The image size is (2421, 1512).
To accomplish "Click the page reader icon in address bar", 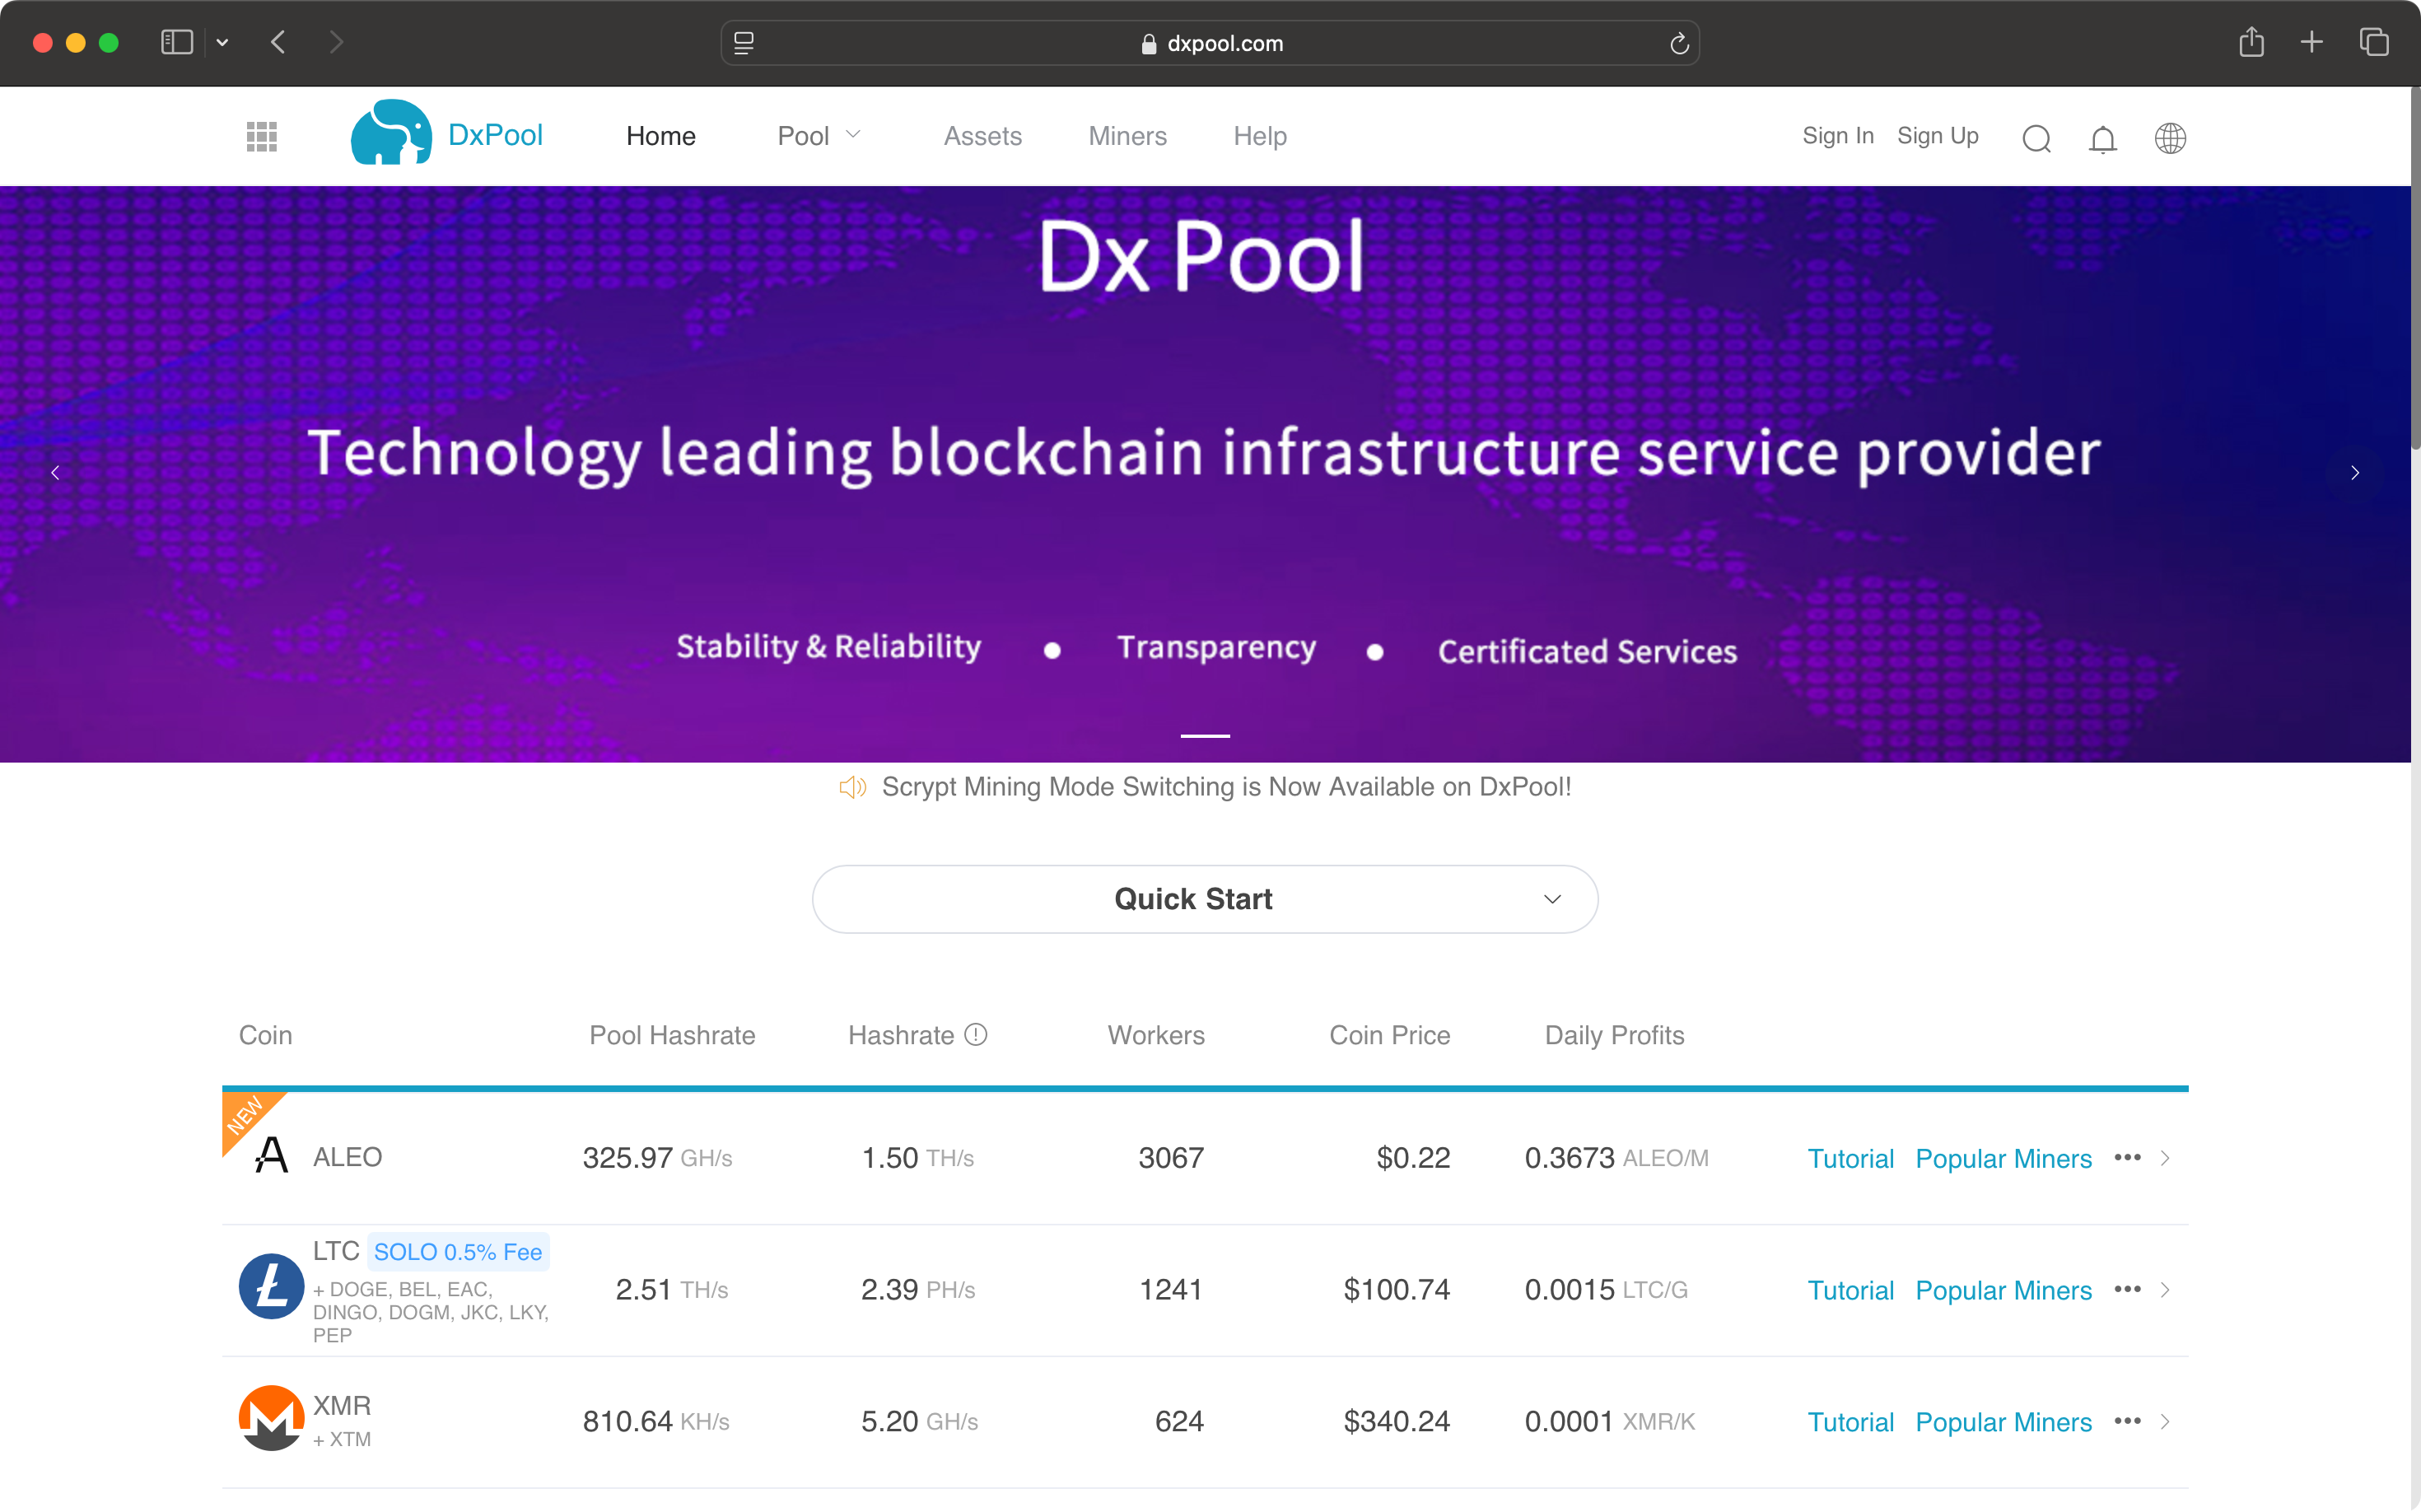I will tap(744, 43).
